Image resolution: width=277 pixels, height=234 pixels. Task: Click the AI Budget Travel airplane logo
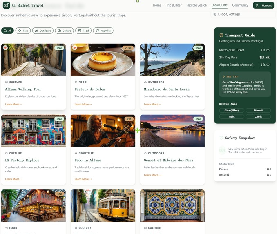(7, 5)
